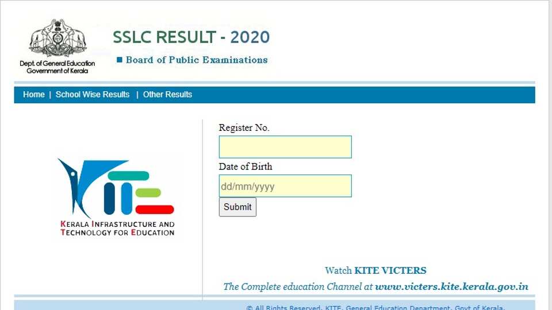552x310 pixels.
Task: Click the Register No. label
Action: tap(244, 128)
